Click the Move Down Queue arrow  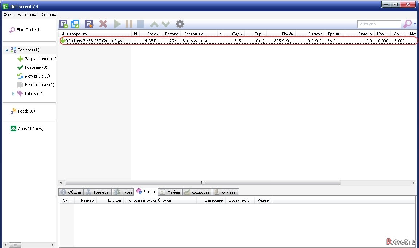click(166, 24)
